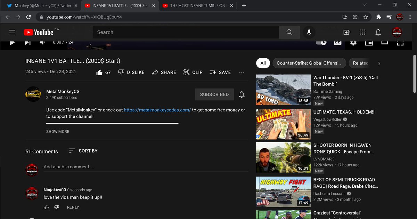This screenshot has width=417, height=219.
Task: Open the Highway Fight road rage thumbnail
Action: 283,192
